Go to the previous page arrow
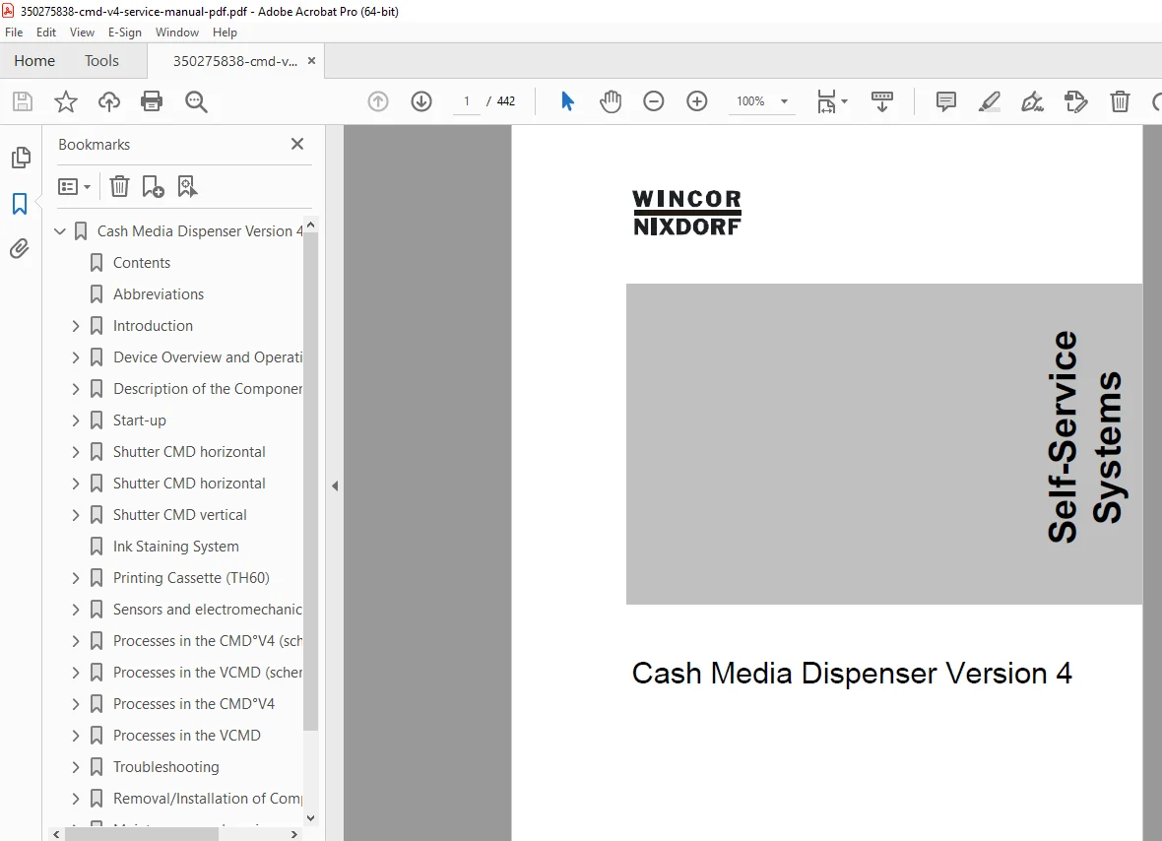1162x841 pixels. (x=378, y=101)
